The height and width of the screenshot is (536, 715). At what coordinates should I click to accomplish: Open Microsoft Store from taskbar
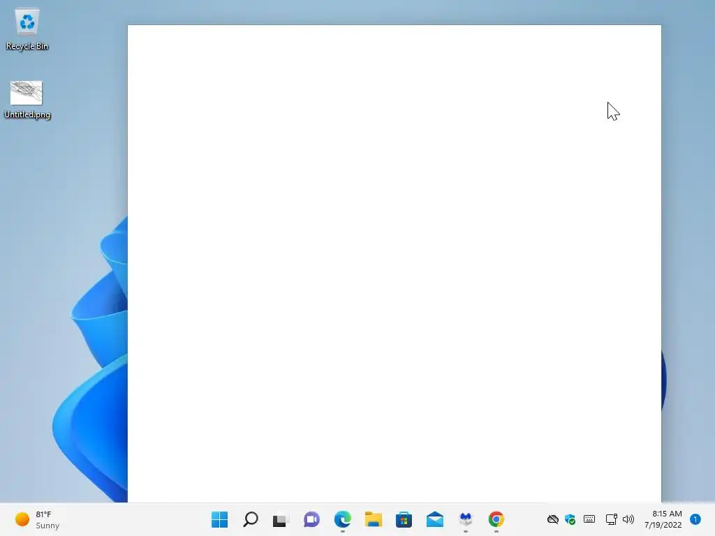[x=404, y=519]
